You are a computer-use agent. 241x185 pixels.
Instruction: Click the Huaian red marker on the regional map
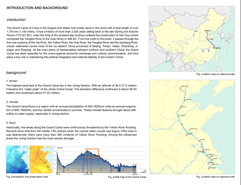coord(200,141)
